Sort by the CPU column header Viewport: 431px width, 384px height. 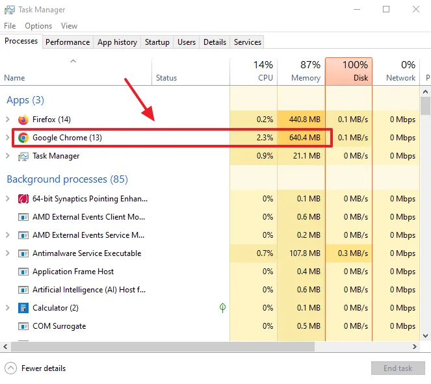click(x=254, y=71)
